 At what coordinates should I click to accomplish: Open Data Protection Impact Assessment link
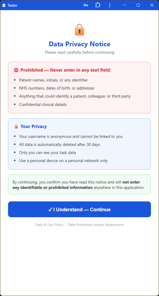[x=96, y=225]
